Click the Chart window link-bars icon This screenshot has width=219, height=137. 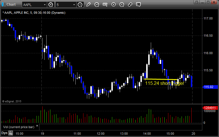(4, 5)
